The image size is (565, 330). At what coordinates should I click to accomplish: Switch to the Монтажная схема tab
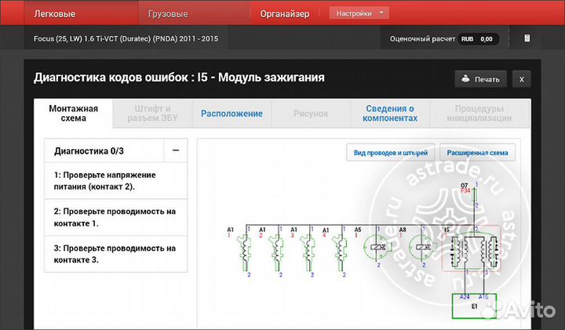click(74, 114)
